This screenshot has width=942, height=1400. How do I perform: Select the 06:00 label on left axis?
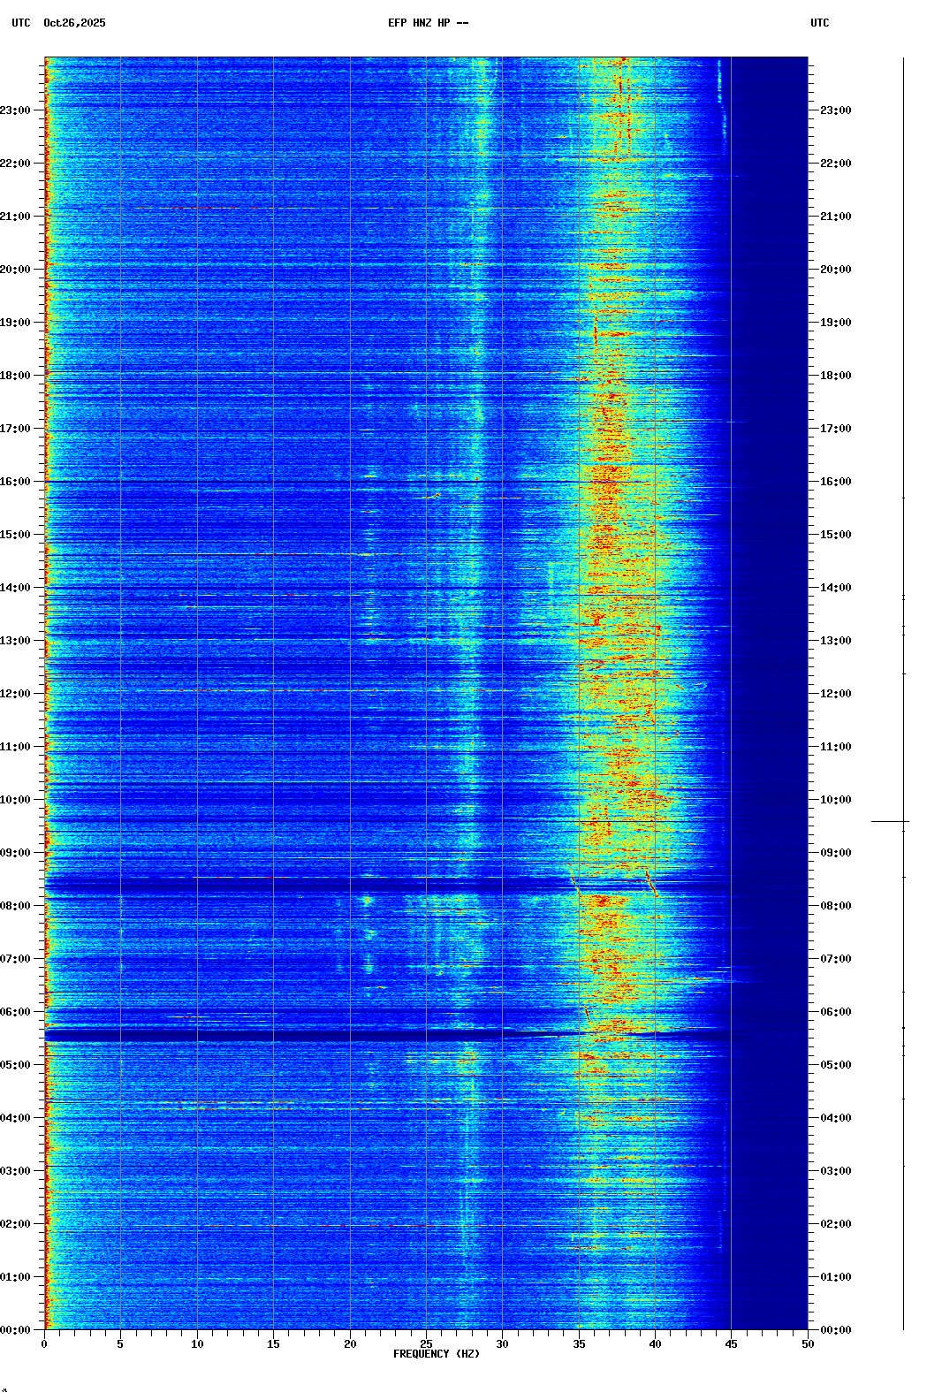[x=15, y=1012]
